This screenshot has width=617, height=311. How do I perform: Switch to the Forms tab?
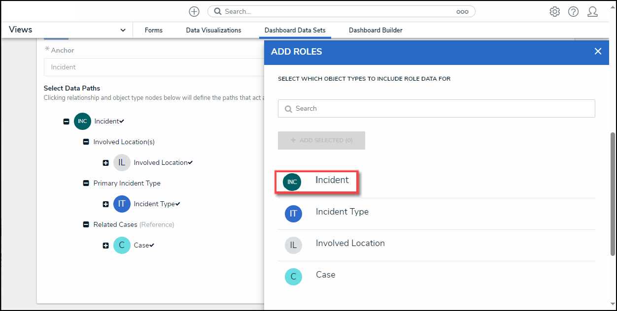click(153, 31)
